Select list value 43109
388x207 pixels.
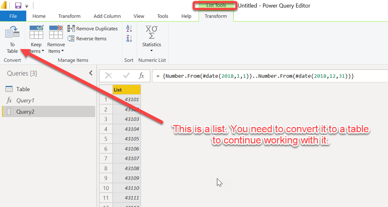point(127,178)
